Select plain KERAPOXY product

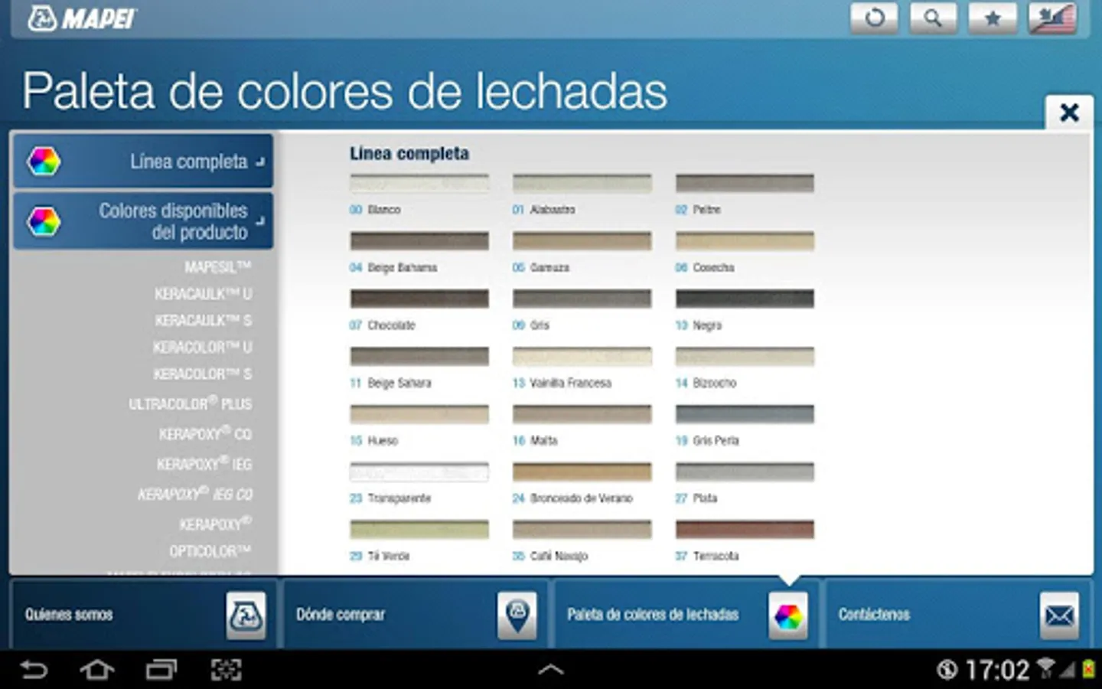click(215, 524)
